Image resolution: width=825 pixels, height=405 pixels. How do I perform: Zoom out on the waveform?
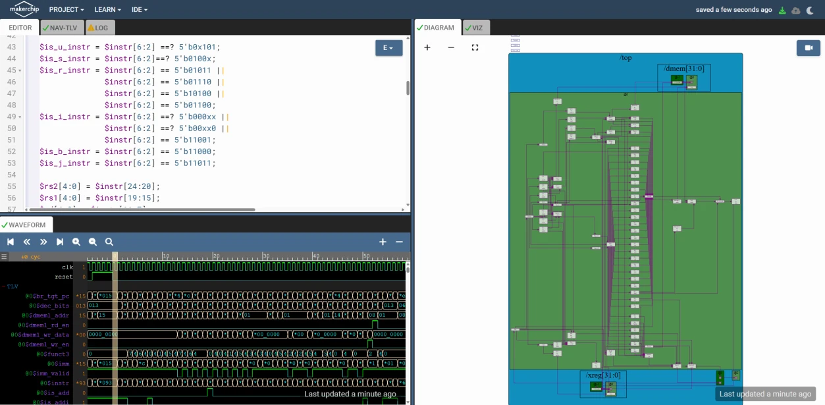(93, 242)
